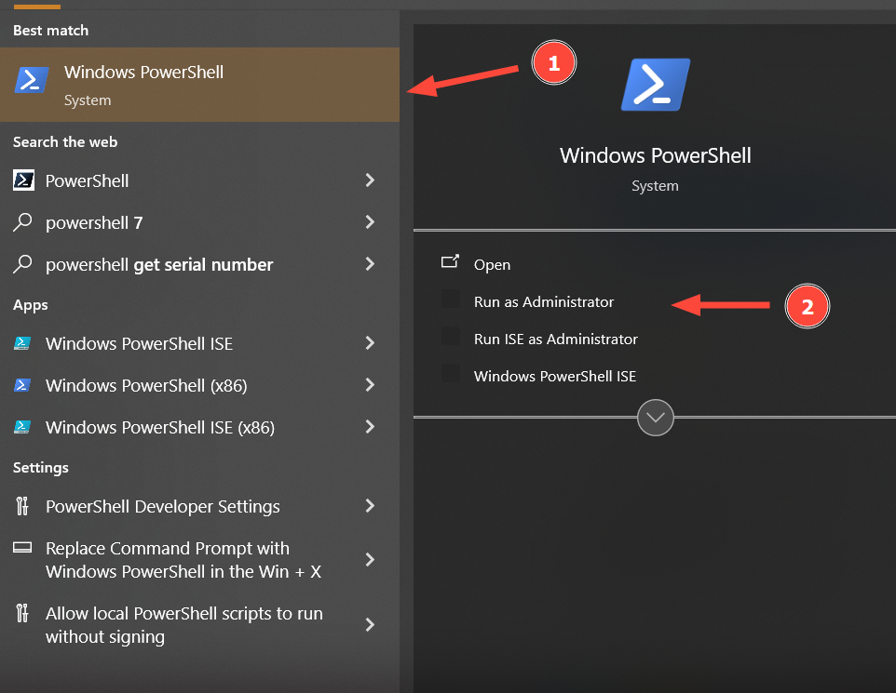Screen dimensions: 896x693
Task: Click the search icon for powershell get serial number
Action: 22,264
